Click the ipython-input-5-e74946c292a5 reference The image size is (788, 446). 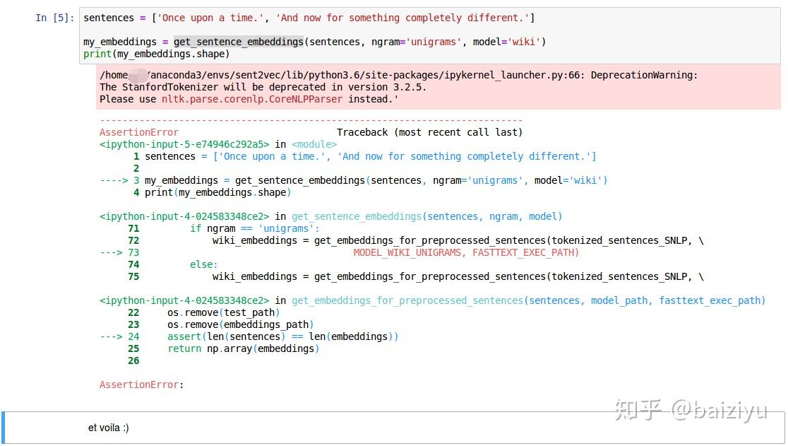(x=184, y=144)
